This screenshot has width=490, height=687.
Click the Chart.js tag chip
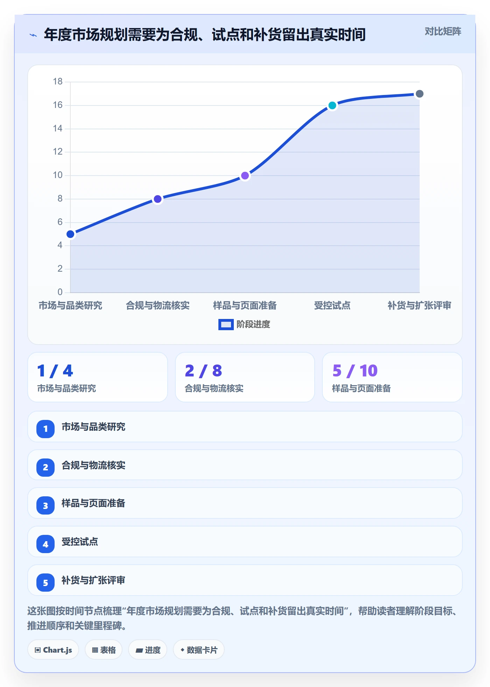[53, 650]
